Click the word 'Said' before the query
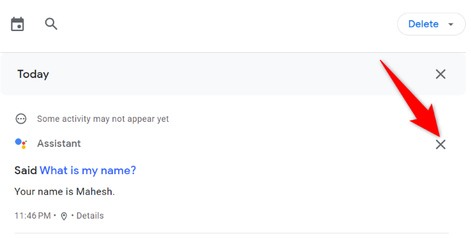This screenshot has height=238, width=471. (26, 170)
